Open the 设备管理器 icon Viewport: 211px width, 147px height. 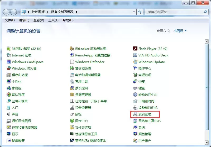(x=72, y=108)
